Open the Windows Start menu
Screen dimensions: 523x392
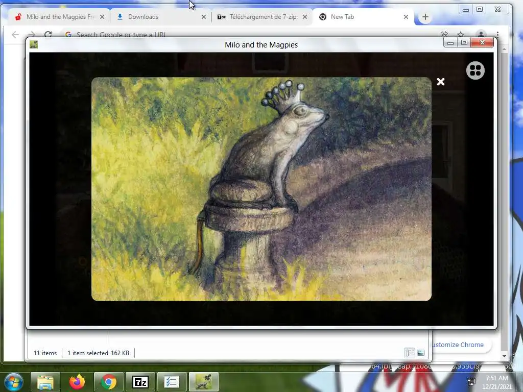click(14, 382)
